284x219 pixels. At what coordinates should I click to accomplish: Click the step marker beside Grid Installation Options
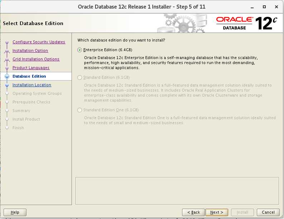7,59
